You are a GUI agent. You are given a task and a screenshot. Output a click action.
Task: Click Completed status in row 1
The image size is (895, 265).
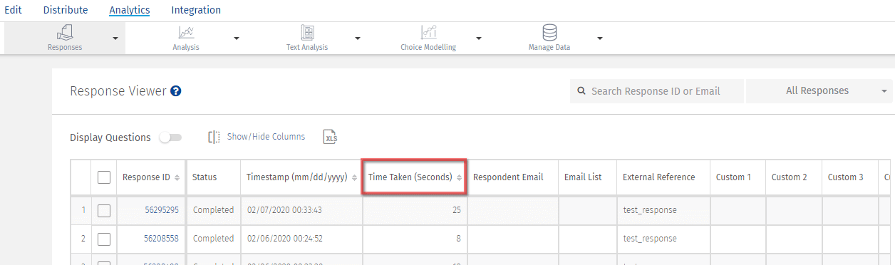tap(213, 210)
